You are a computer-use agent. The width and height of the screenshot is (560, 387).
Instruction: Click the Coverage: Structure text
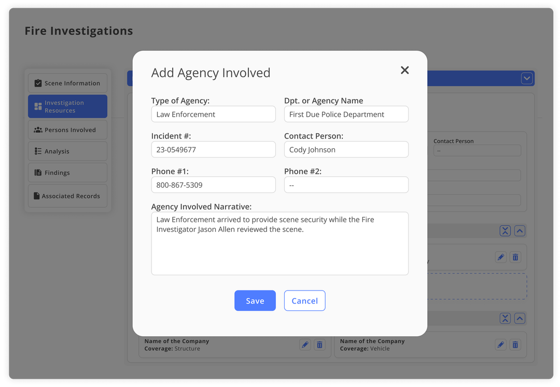pyautogui.click(x=172, y=349)
